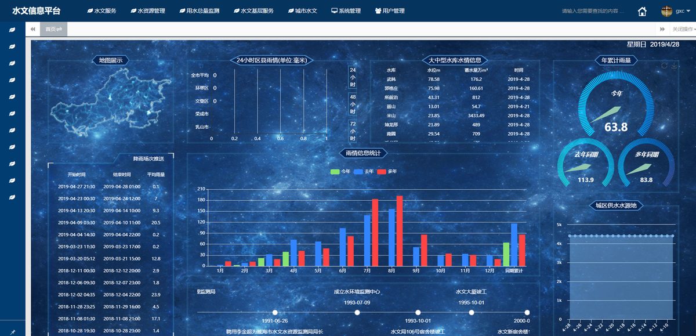
Task: Click the leaf icon before 用水总量监测
Action: tap(183, 11)
